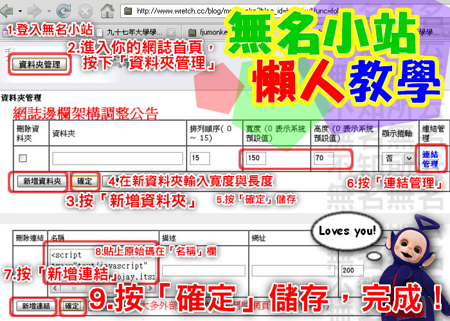The height and width of the screenshot is (321, 450).
Task: Click the 資料夾管理 page heading
Action: 21,98
